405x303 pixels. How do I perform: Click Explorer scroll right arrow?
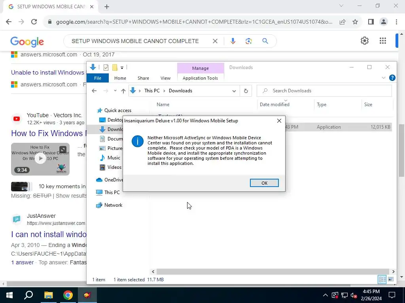[393, 271]
